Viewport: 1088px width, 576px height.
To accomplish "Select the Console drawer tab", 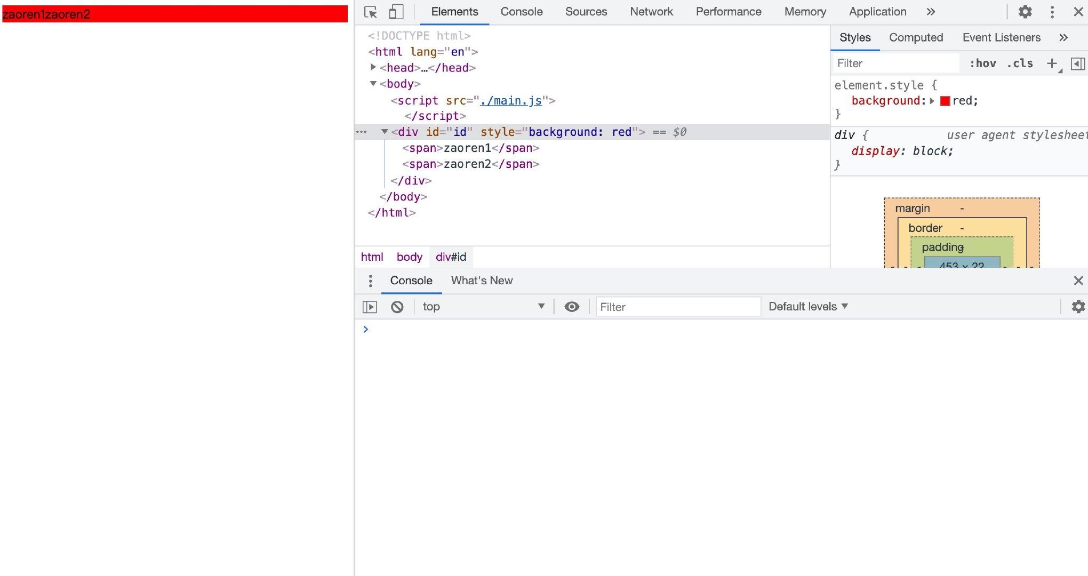I will pyautogui.click(x=411, y=281).
